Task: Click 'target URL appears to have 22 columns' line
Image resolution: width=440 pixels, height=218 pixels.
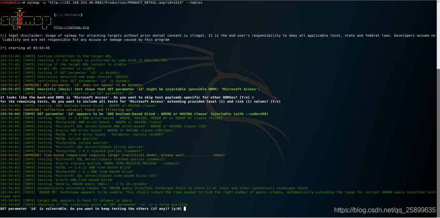Action: click(66, 200)
